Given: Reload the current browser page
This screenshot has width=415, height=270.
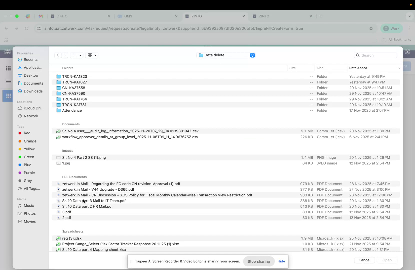Looking at the screenshot, I should (x=27, y=28).
